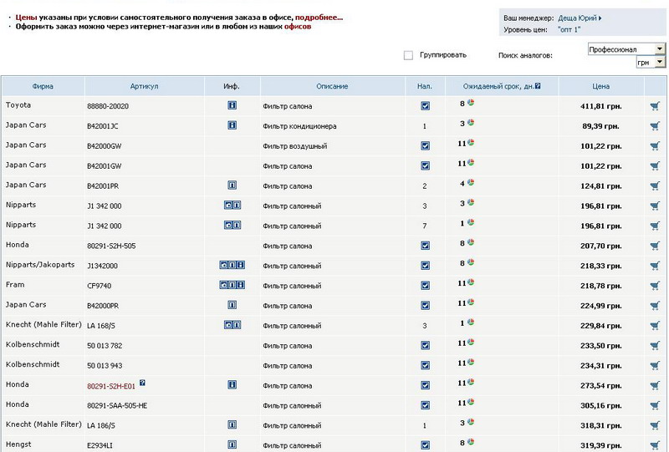Screen dimensions: 669x452
Task: Sort by the Артикул column header
Action: (x=144, y=86)
